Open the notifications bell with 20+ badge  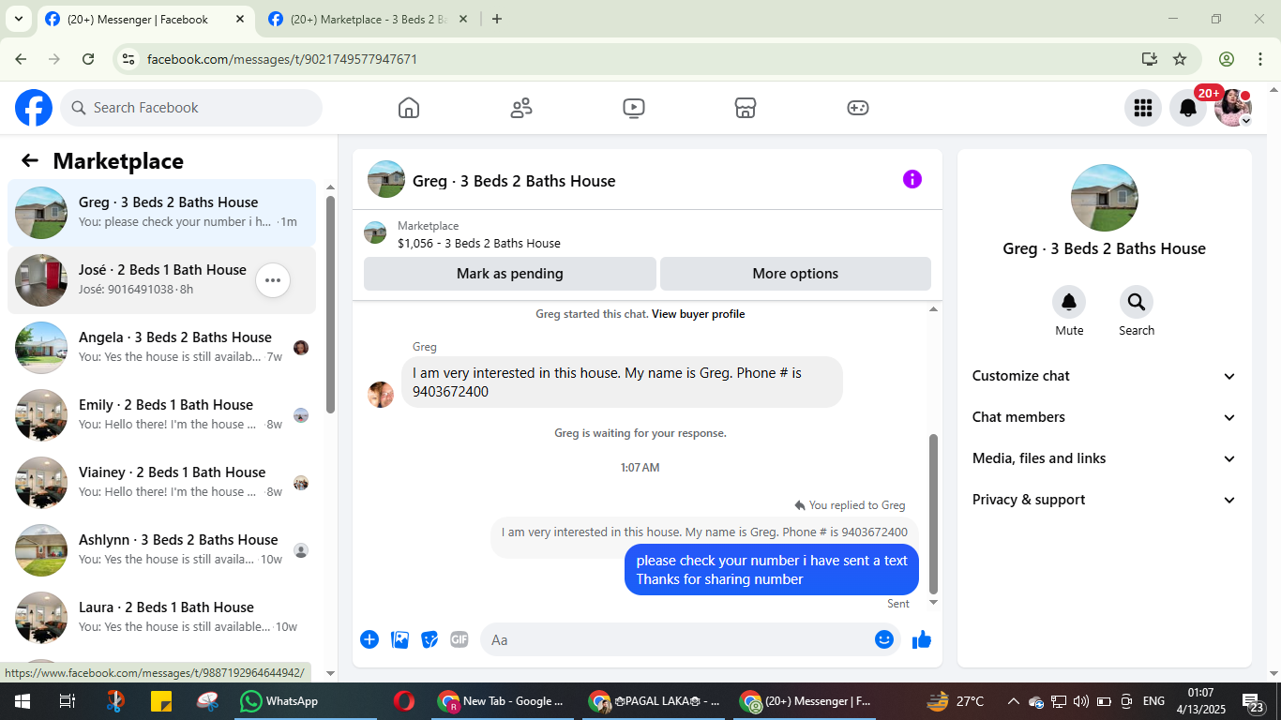click(x=1188, y=108)
